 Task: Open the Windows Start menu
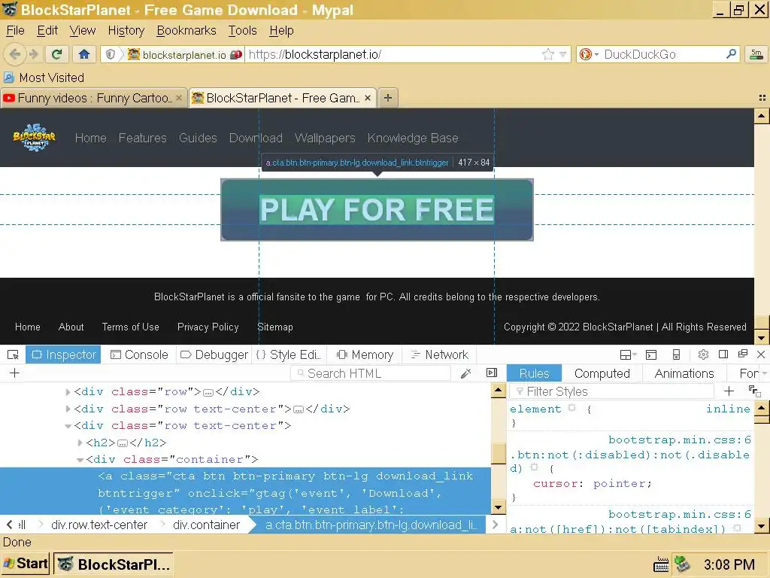pos(26,563)
